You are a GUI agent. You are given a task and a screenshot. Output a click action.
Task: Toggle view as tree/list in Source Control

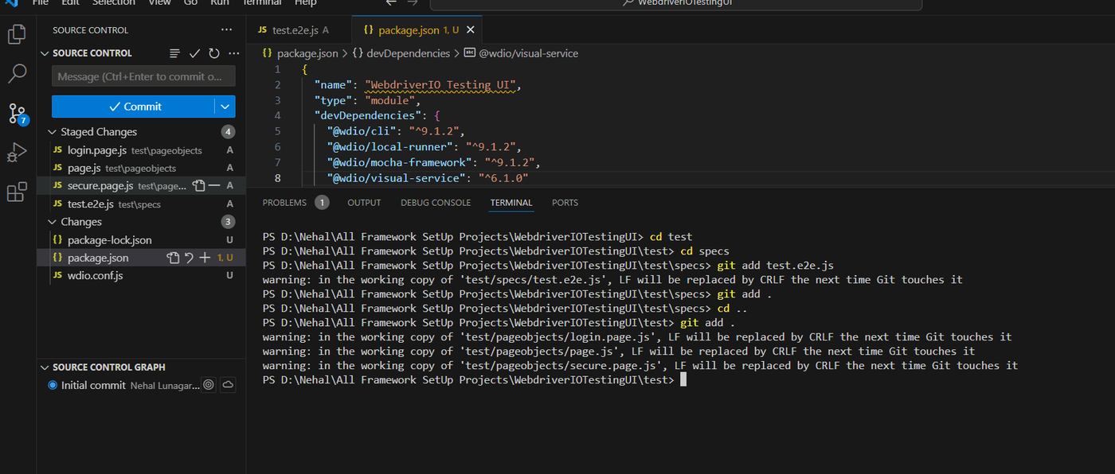click(x=174, y=53)
